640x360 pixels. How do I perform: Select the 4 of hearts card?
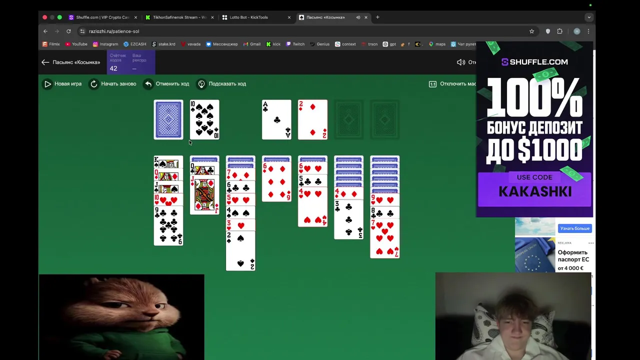[x=312, y=207]
